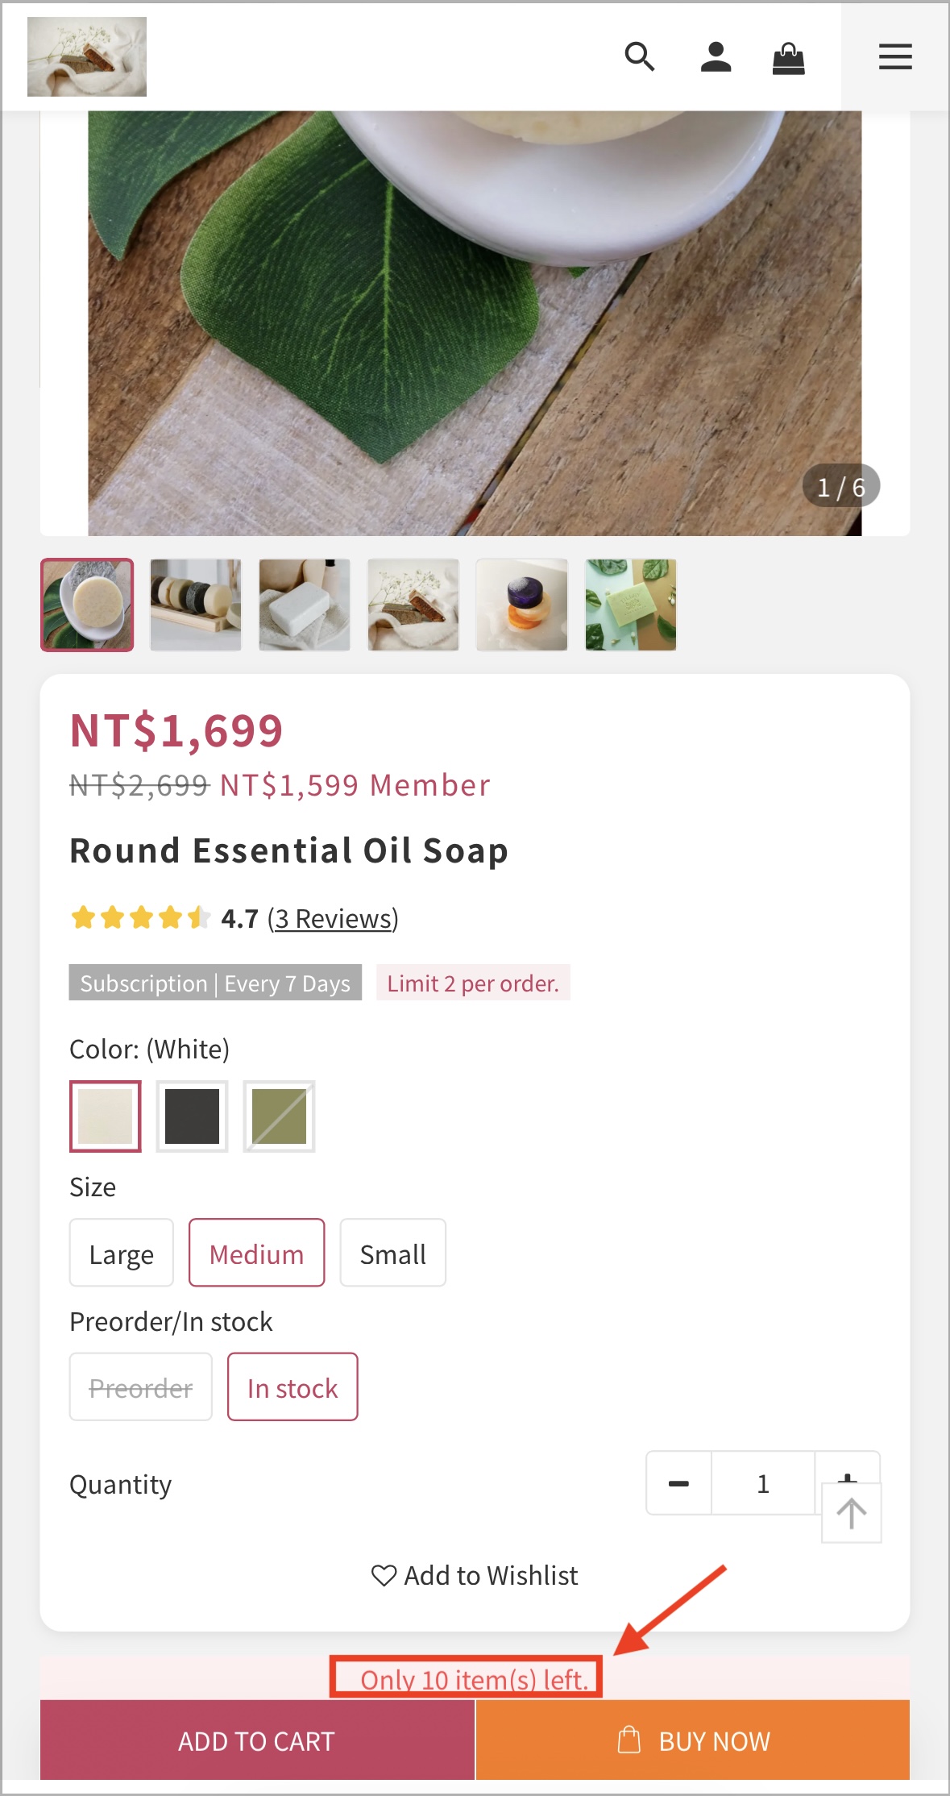Image resolution: width=950 pixels, height=1796 pixels.
Task: Click the heart Add to Wishlist
Action: click(475, 1575)
